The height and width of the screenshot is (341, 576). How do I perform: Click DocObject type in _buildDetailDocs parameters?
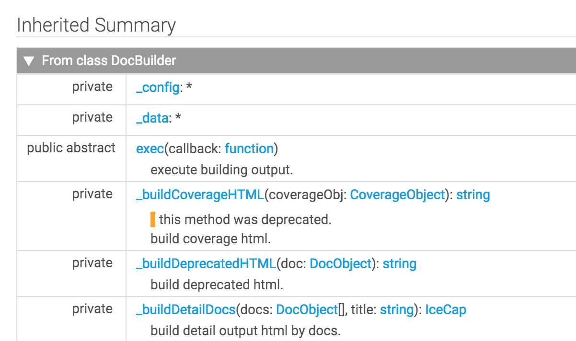pyautogui.click(x=307, y=310)
